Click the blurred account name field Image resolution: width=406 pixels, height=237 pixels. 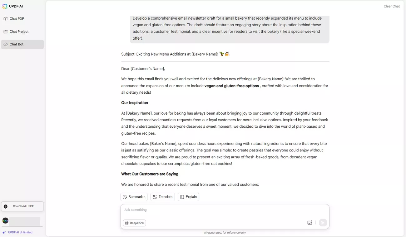coord(25,221)
